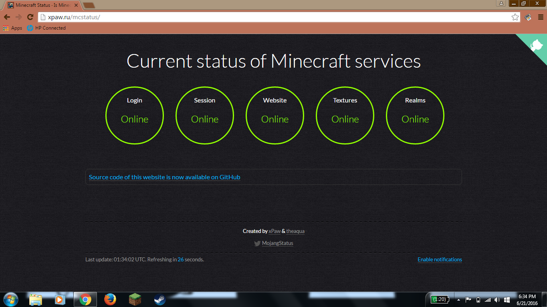This screenshot has width=547, height=307.
Task: Click the power icon in the system tray
Action: (478, 299)
